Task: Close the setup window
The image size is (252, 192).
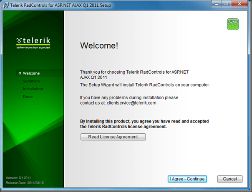Action: 239,4
